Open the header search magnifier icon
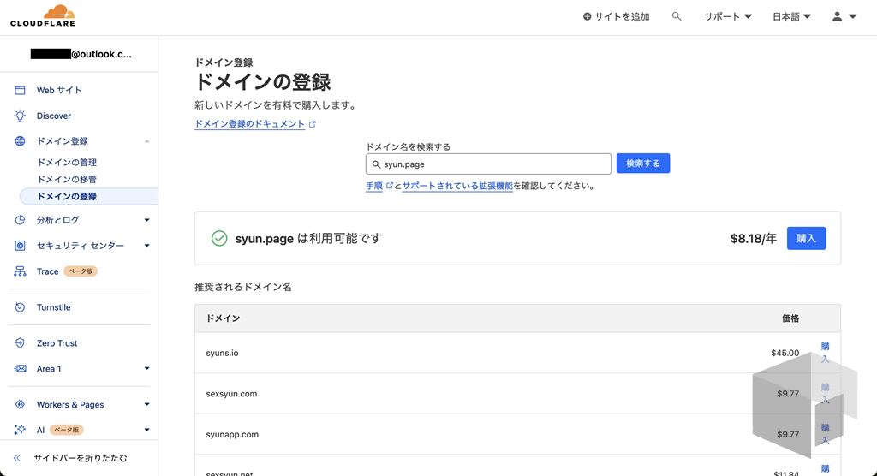Viewport: 877px width, 476px height. pyautogui.click(x=677, y=16)
